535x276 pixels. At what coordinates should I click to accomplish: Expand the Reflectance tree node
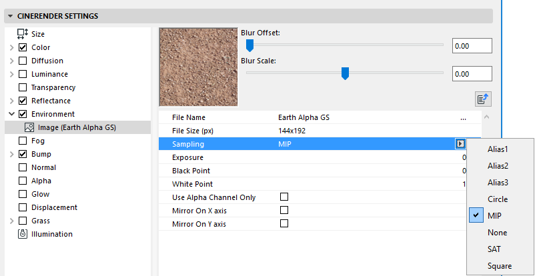11,101
